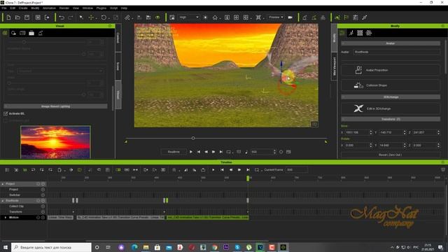Viewport: 448px width, 252px height.
Task: Activate the Move object tool
Action: 91,17
